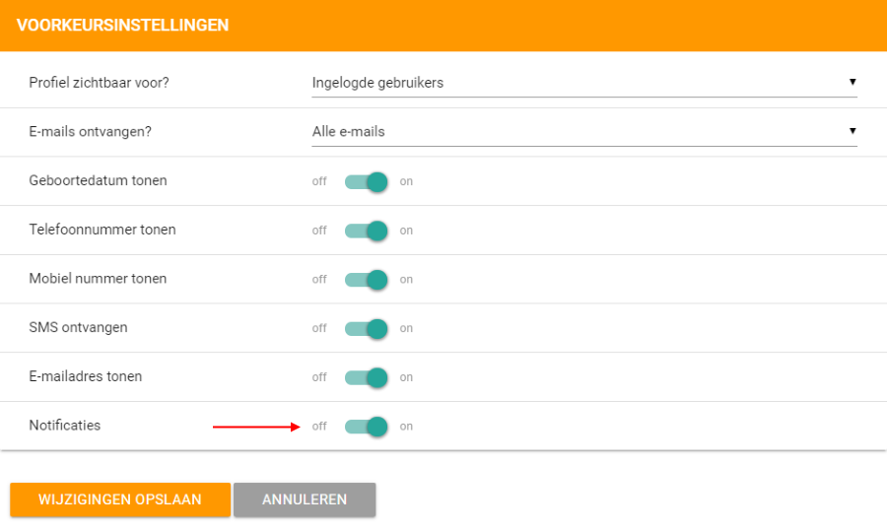Click 'off' label for Geboortedatum tonen
The height and width of the screenshot is (530, 887).
(x=319, y=181)
